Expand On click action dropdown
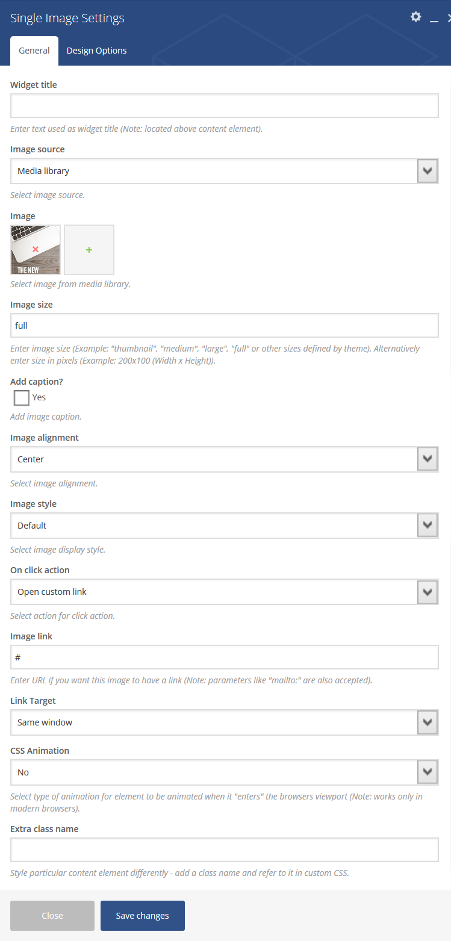Viewport: 451px width, 941px height. coord(225,592)
